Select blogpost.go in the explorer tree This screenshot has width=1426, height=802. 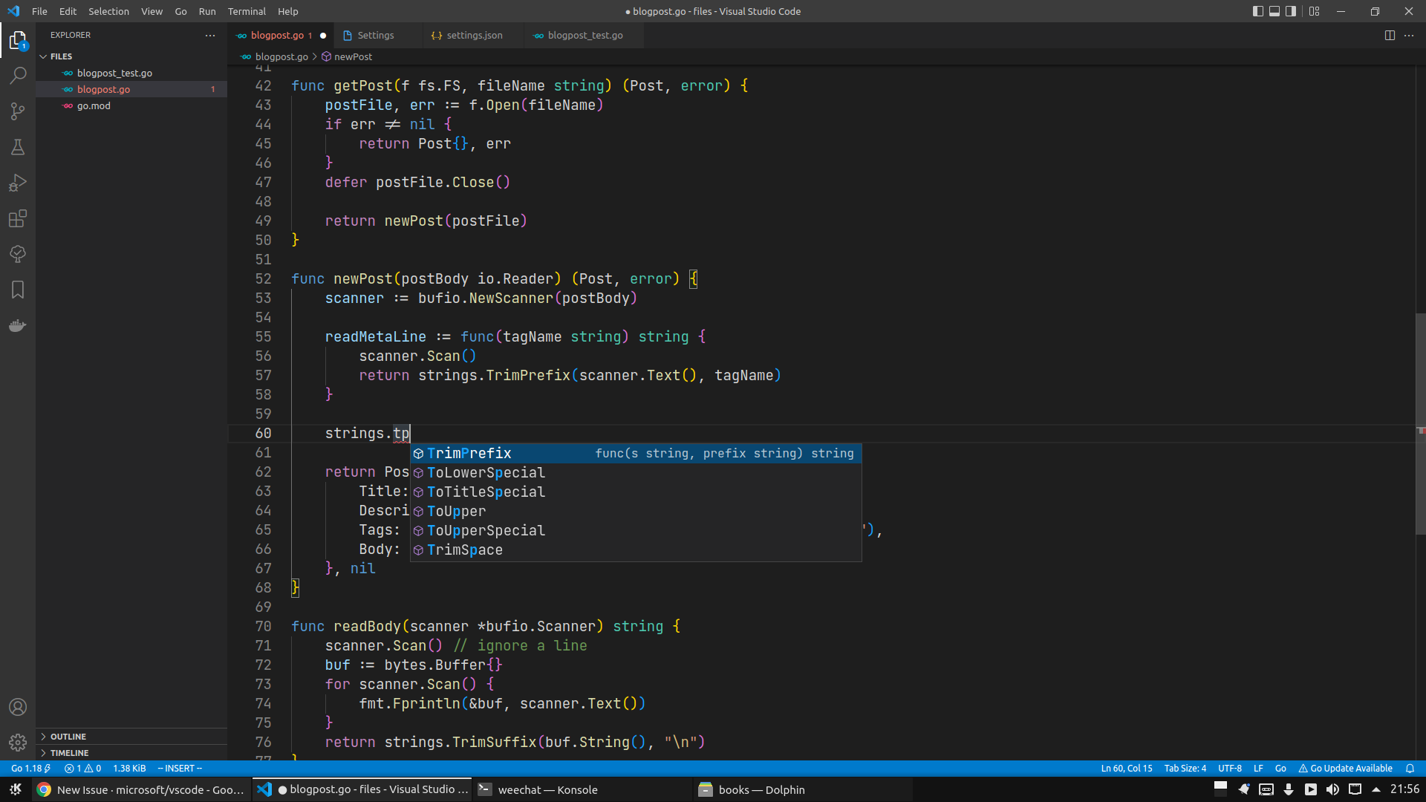click(x=131, y=89)
